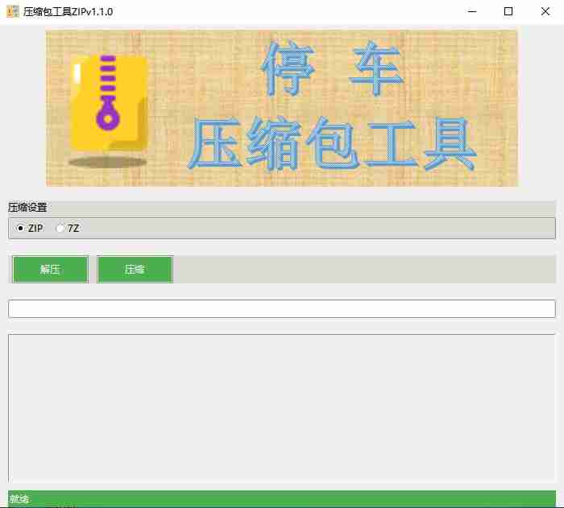Choose the 7Z format option
The width and height of the screenshot is (564, 508).
click(x=60, y=229)
